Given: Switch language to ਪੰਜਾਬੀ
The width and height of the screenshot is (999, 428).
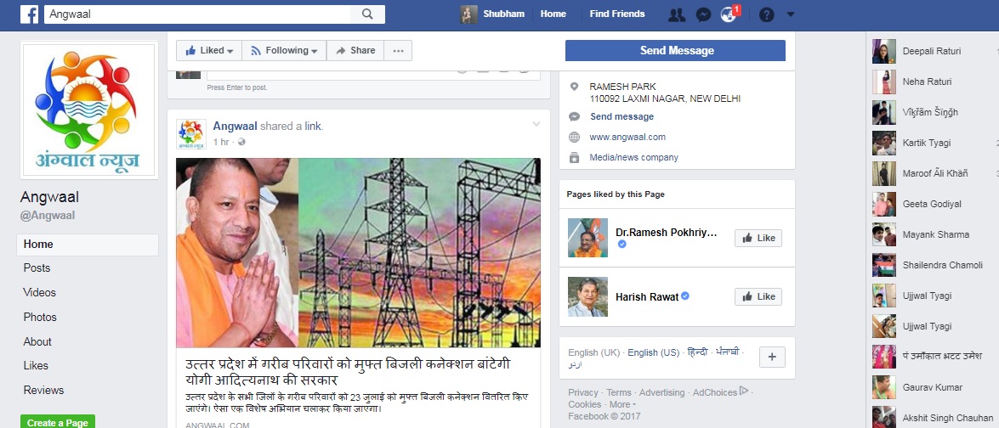Looking at the screenshot, I should click(728, 352).
